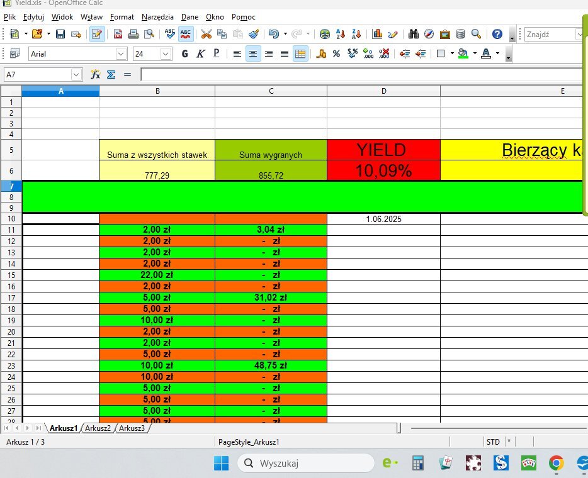Toggle AutoSpellcheck ABC underline icon
Image resolution: width=588 pixels, height=478 pixels.
[x=186, y=34]
